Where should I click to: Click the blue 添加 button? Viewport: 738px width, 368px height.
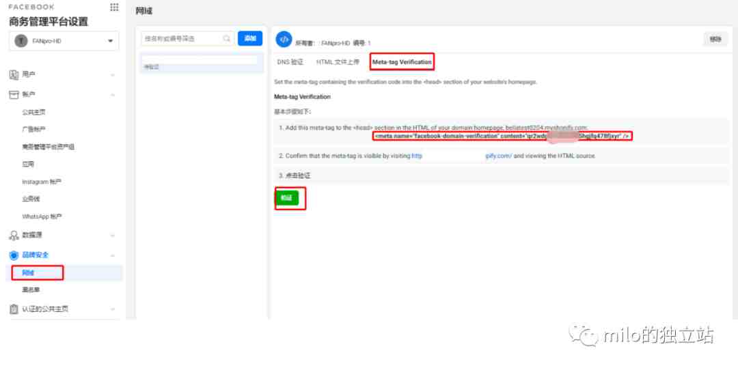tap(250, 38)
